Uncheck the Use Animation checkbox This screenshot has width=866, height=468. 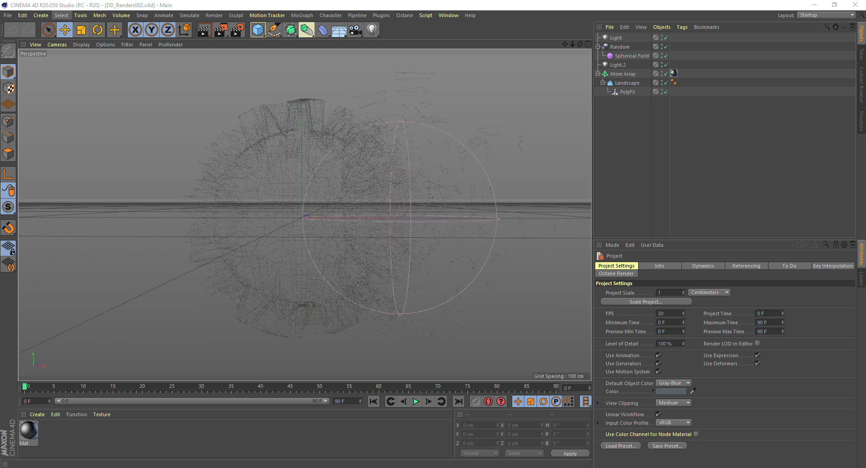click(x=658, y=355)
